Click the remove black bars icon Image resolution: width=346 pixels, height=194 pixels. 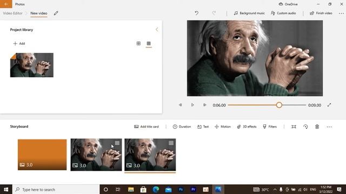click(294, 127)
